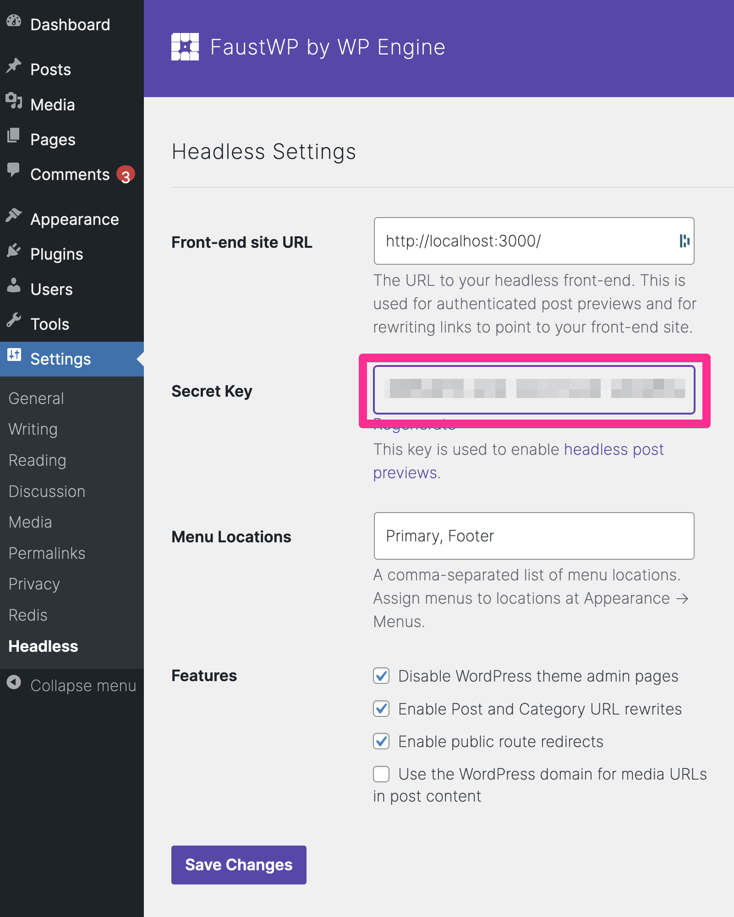Toggle Disable WordPress theme admin pages checkbox
Image resolution: width=734 pixels, height=917 pixels.
point(381,676)
